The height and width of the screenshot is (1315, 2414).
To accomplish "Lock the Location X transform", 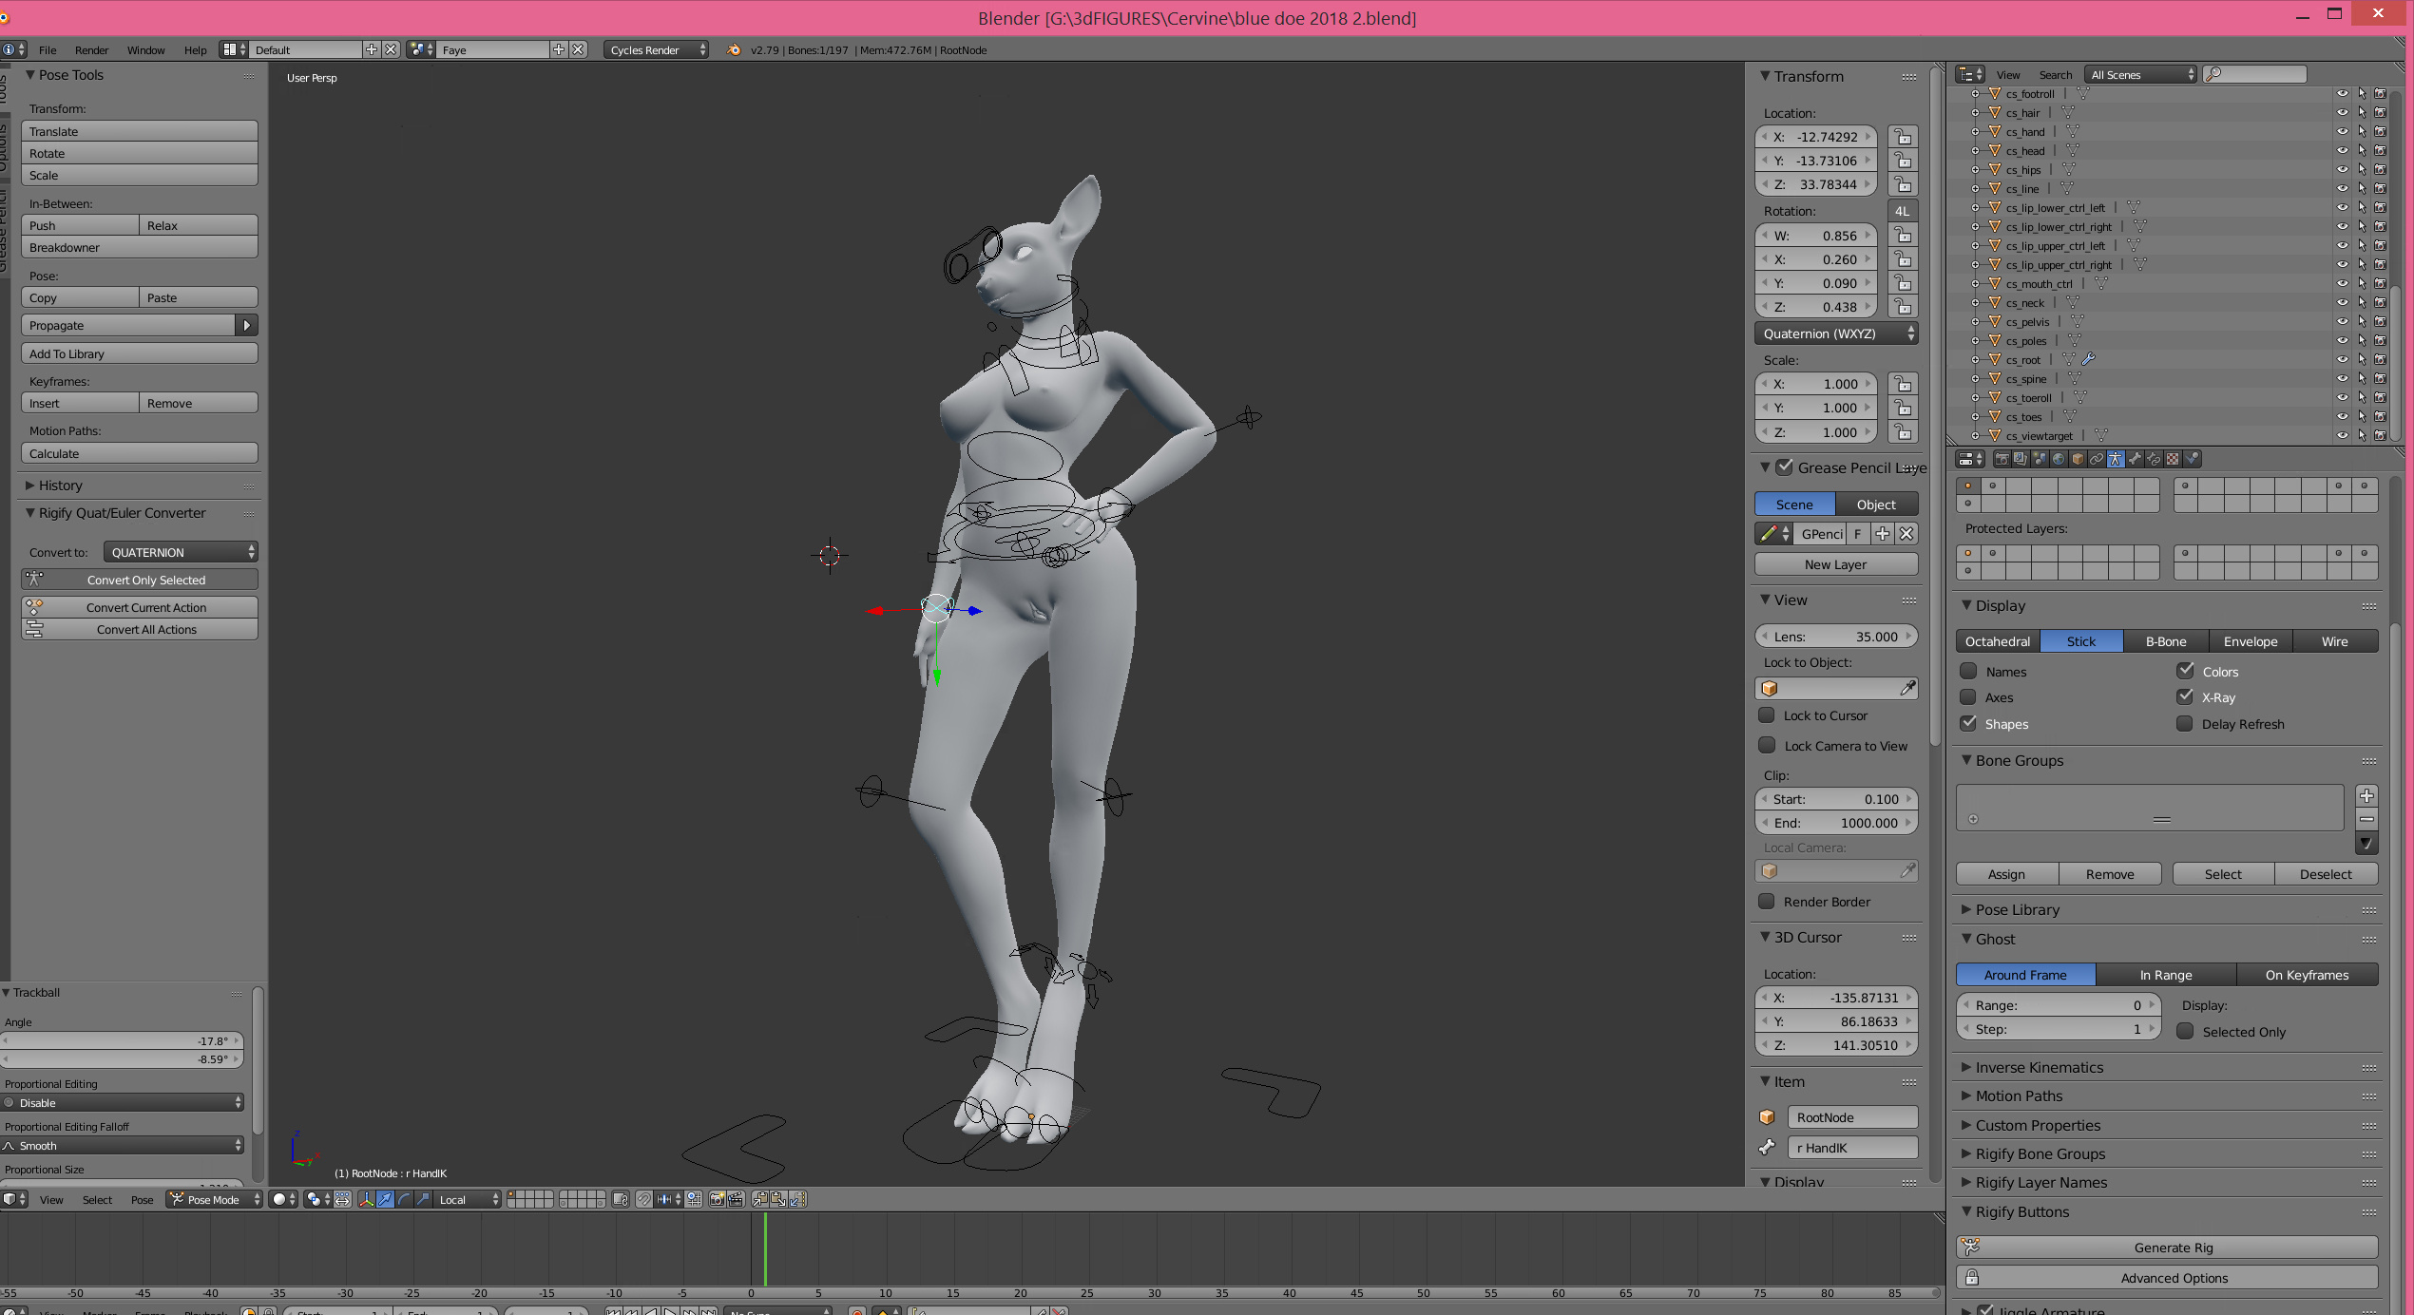I will coord(1902,137).
